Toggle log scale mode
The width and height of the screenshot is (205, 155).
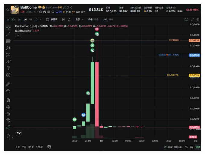[191, 147]
